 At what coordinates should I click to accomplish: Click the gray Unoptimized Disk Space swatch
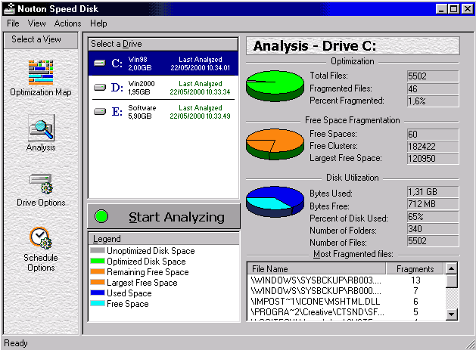98,250
